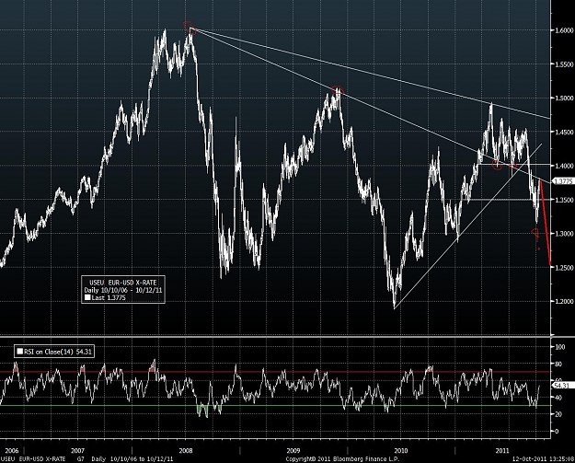The image size is (575, 463).
Task: Click the 1.2000 label on the price axis
Action: (x=562, y=302)
